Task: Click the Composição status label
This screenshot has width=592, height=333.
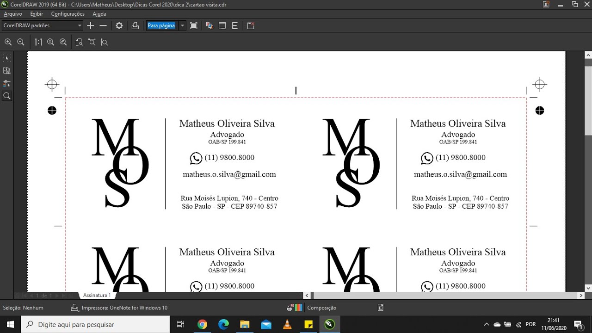Action: [x=322, y=308]
